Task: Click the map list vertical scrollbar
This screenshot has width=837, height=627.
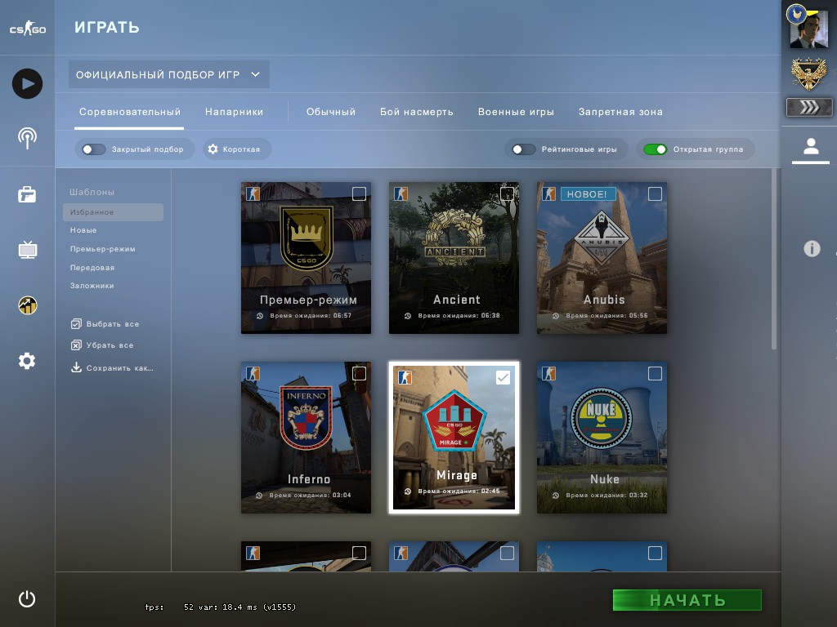Action: 774,259
